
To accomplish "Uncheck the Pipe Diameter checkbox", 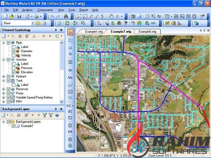I will (13, 51).
